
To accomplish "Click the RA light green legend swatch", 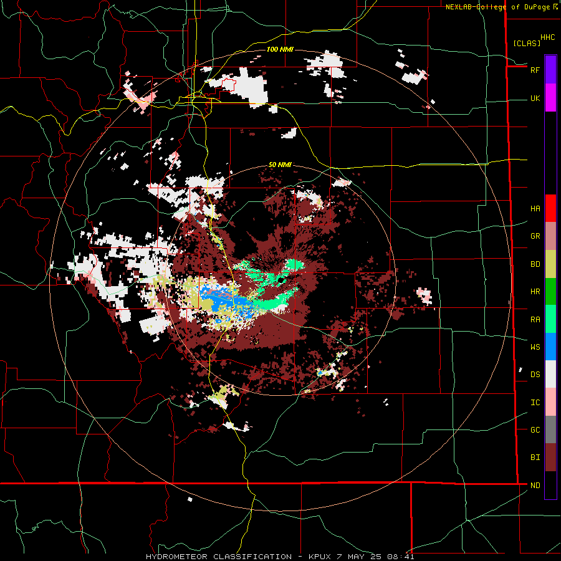I will tap(550, 319).
